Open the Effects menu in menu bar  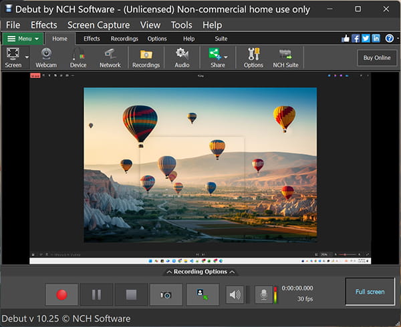coord(44,25)
